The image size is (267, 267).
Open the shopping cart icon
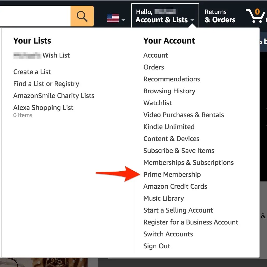(255, 16)
